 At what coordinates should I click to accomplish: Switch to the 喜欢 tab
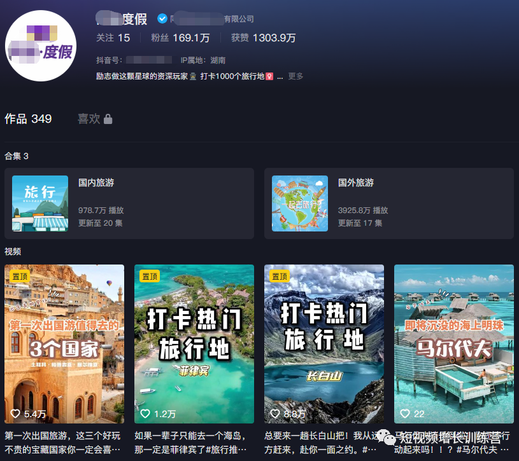click(89, 119)
